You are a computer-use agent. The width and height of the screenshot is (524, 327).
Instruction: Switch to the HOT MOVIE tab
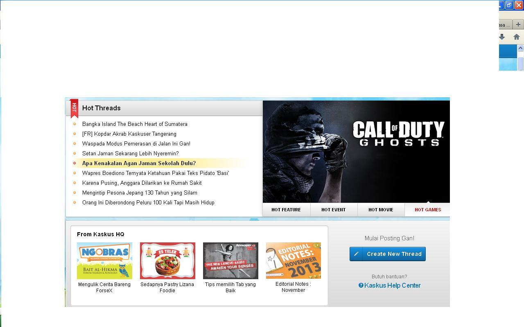coord(381,210)
